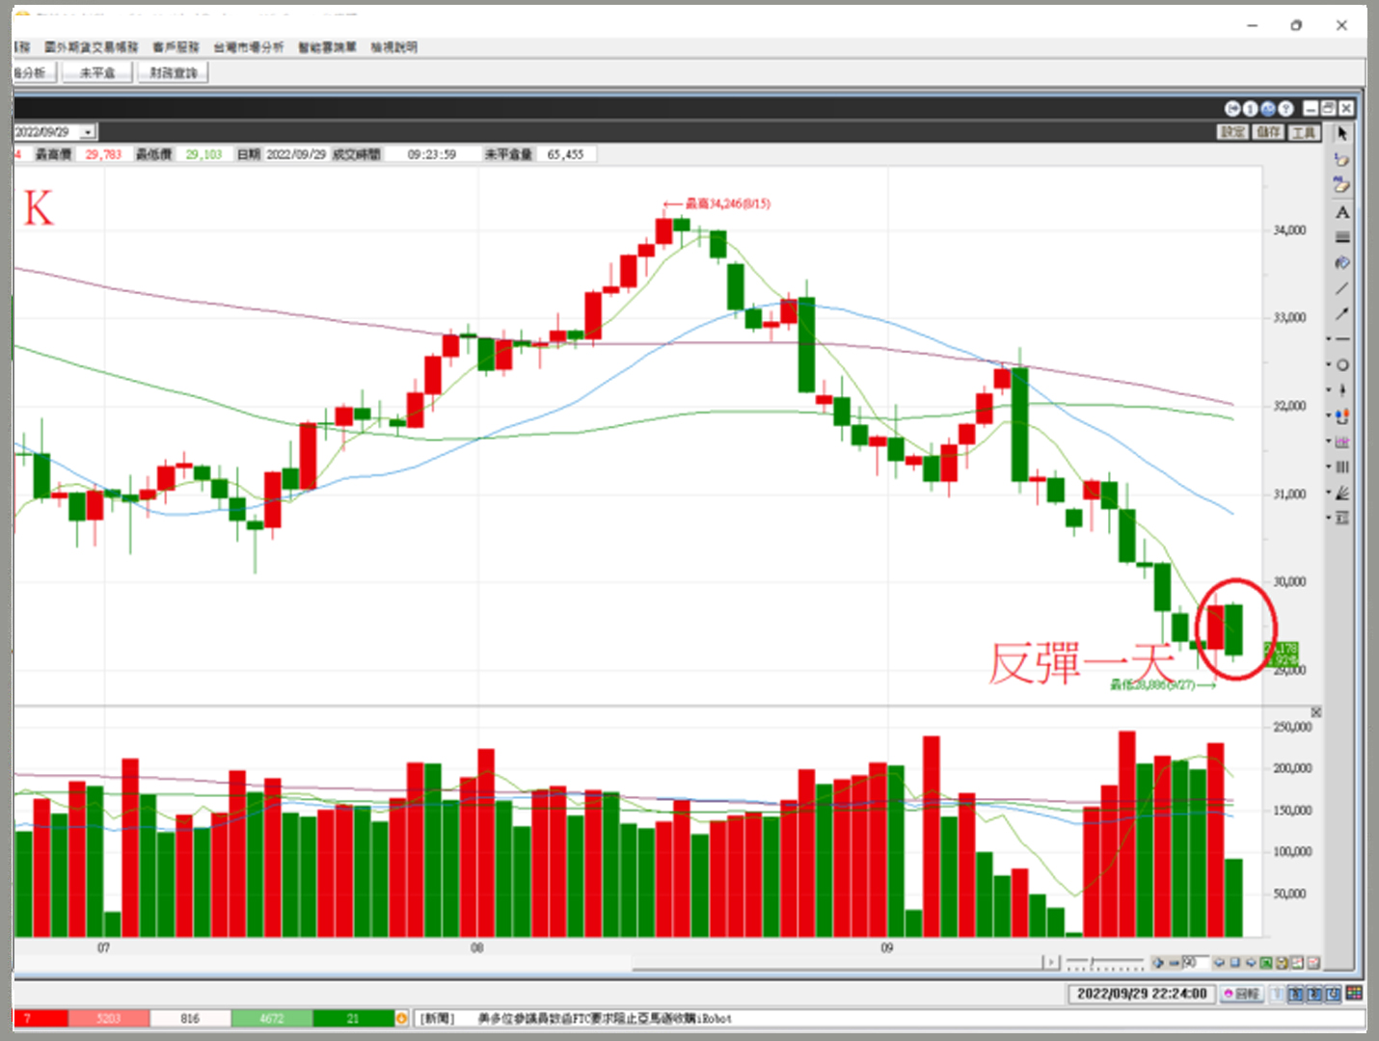The width and height of the screenshot is (1379, 1041).
Task: Open the line thickness tool
Action: tap(1341, 237)
